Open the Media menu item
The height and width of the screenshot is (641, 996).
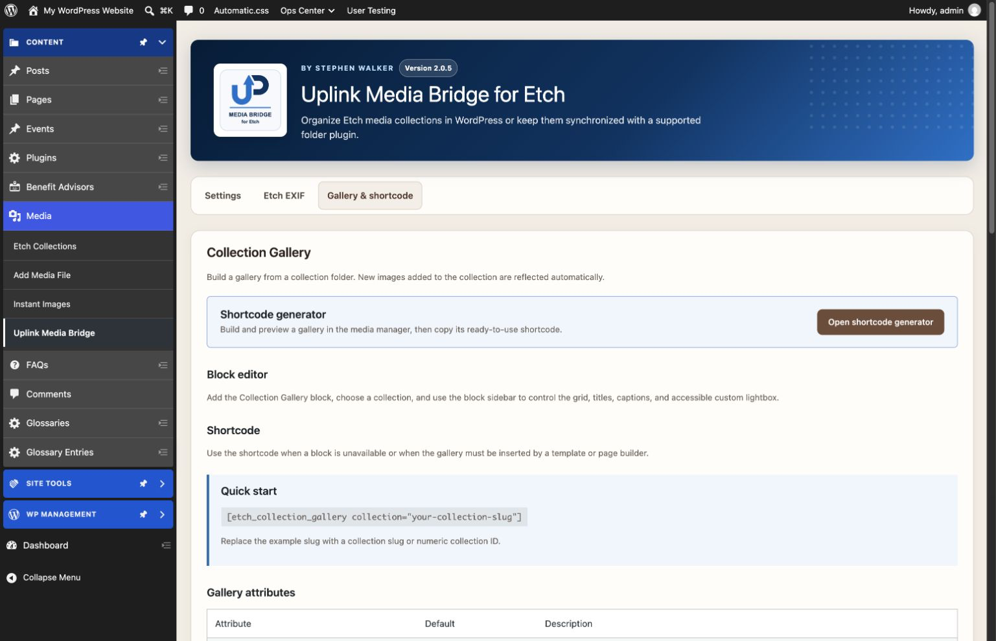[x=88, y=216]
